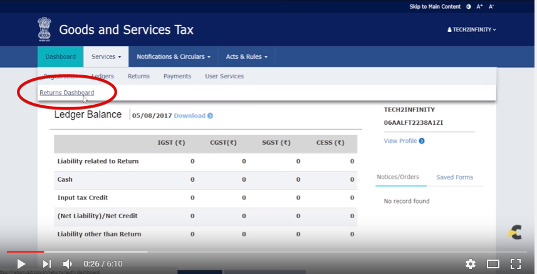
Task: Expand Acts & Rules menu
Action: tap(247, 56)
